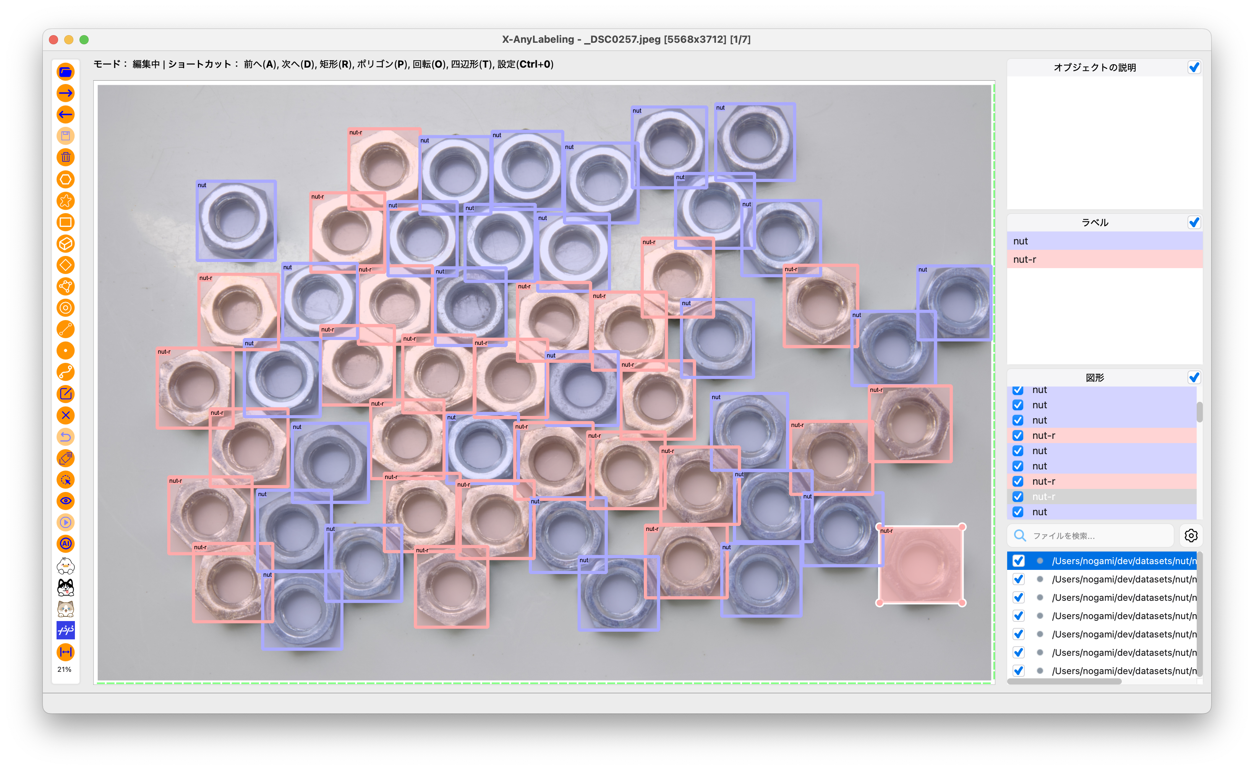Click bottom-left handle of selected nut-r box
The width and height of the screenshot is (1254, 770).
pos(880,603)
